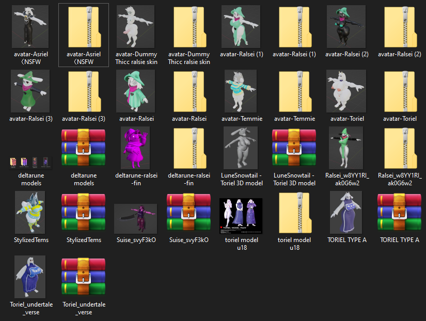Click the StylizedTems WinRAR archive icon
Screen dimensions: 426x321
tap(84, 212)
